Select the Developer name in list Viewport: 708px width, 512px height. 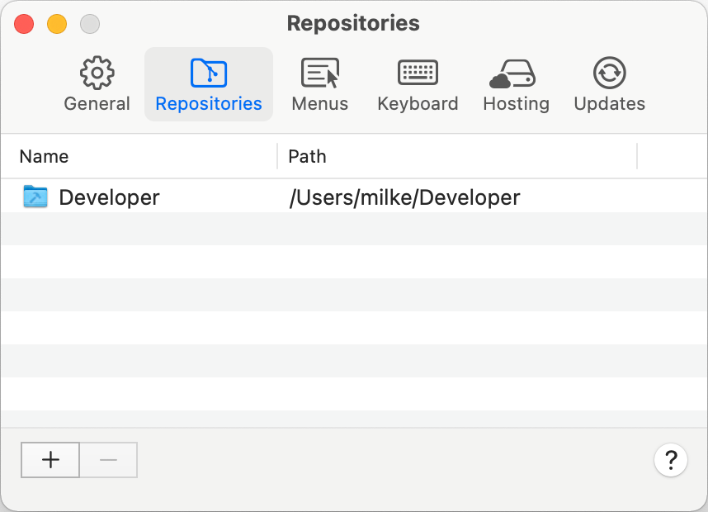109,197
